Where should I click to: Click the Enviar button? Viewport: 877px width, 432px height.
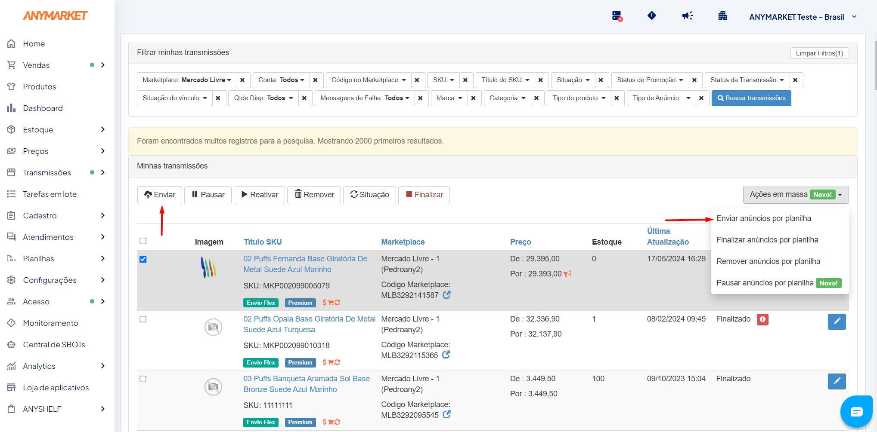click(x=160, y=195)
